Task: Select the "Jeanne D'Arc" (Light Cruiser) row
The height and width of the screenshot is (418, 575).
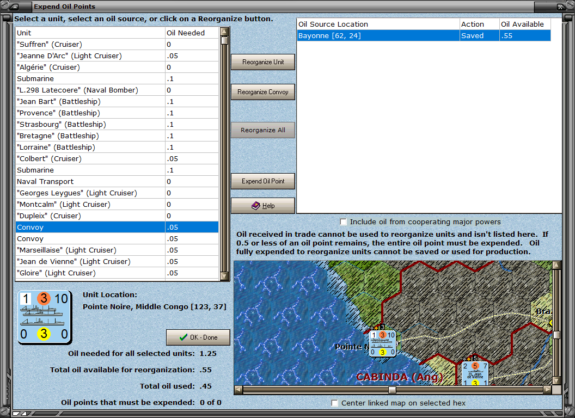Action: [117, 56]
